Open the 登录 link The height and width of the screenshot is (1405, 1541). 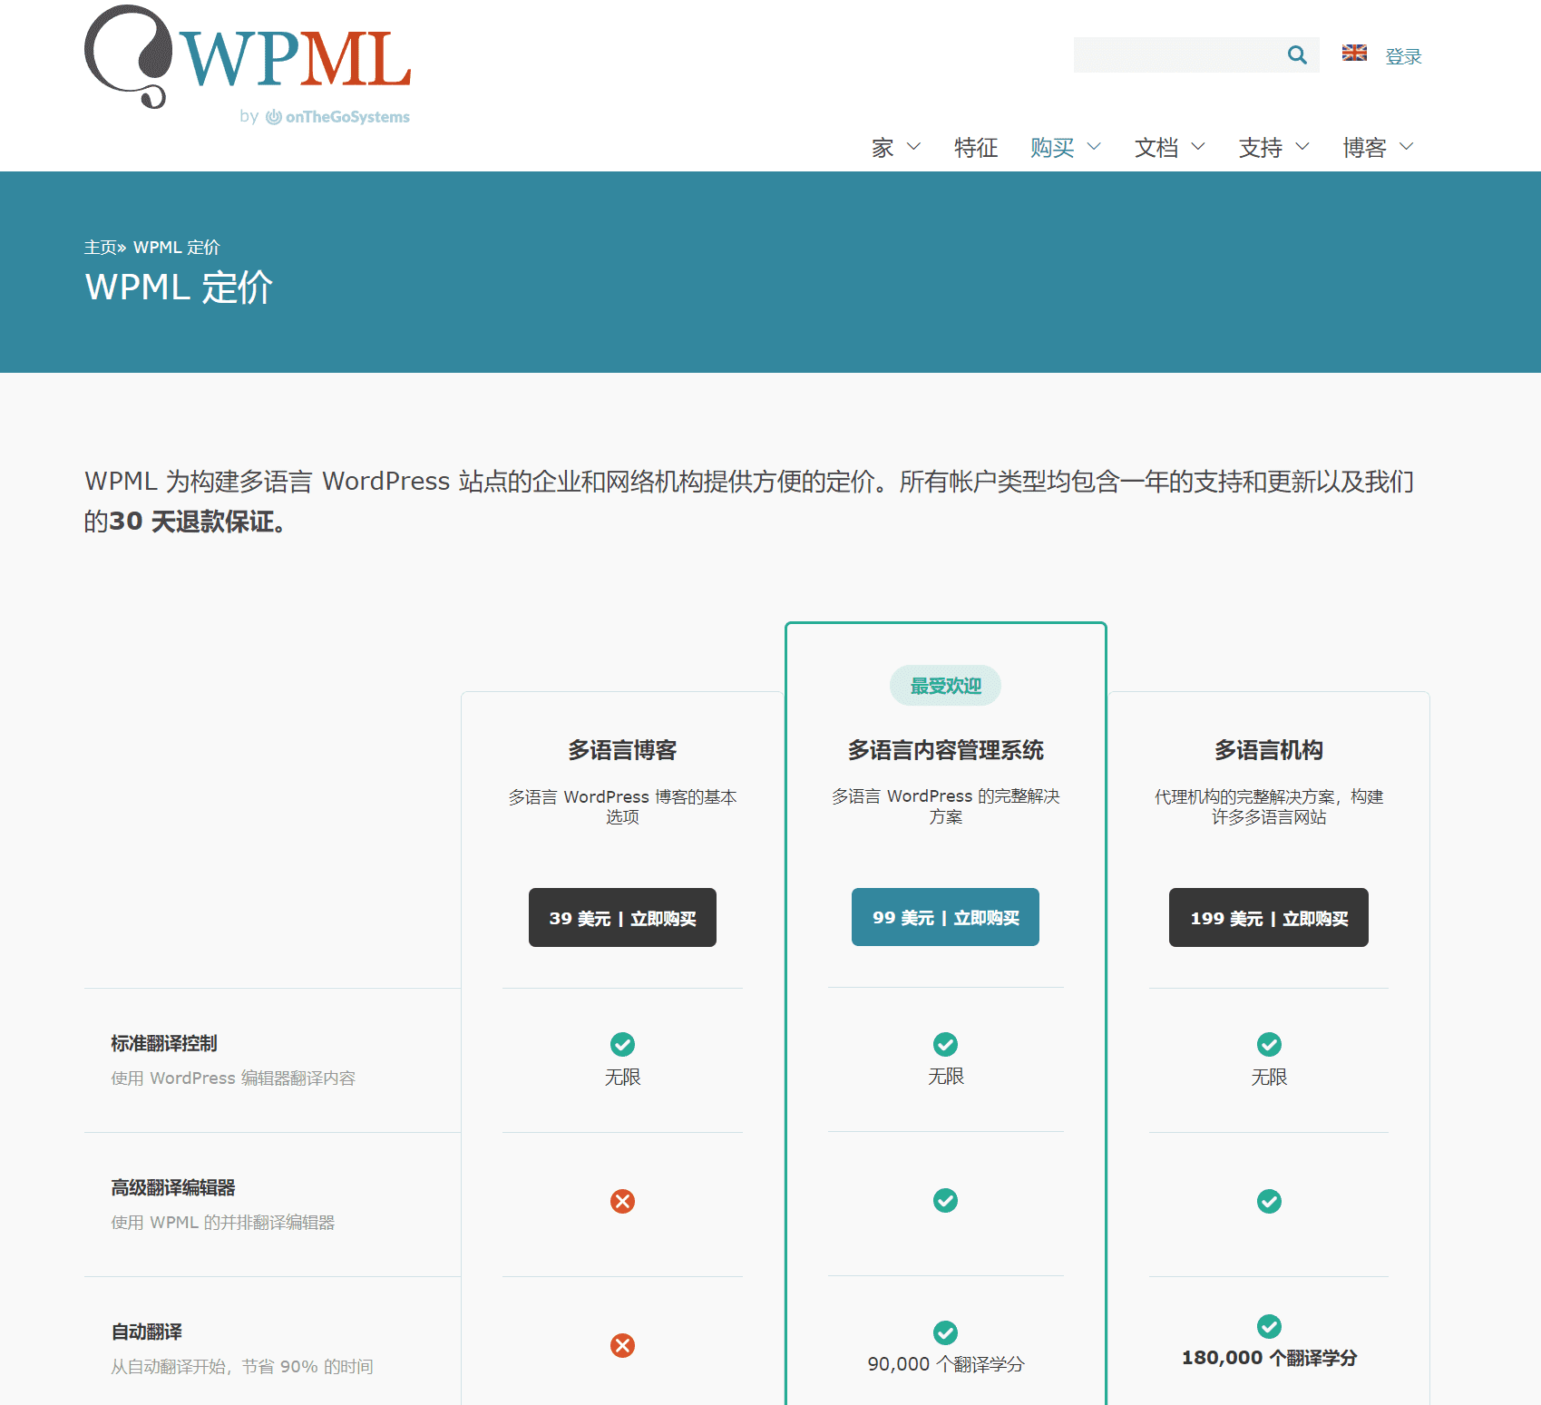point(1403,54)
